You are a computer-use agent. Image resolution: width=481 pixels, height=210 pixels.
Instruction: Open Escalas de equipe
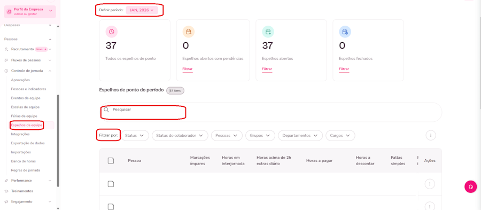[25, 107]
